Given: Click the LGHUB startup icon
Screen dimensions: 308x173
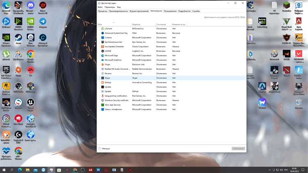Looking at the screenshot, I should 102,51.
